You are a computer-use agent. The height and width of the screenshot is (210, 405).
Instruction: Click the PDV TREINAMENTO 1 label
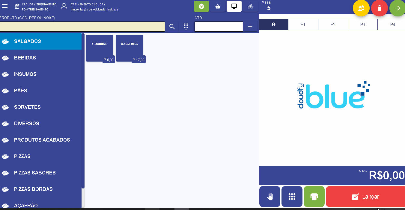(36, 10)
